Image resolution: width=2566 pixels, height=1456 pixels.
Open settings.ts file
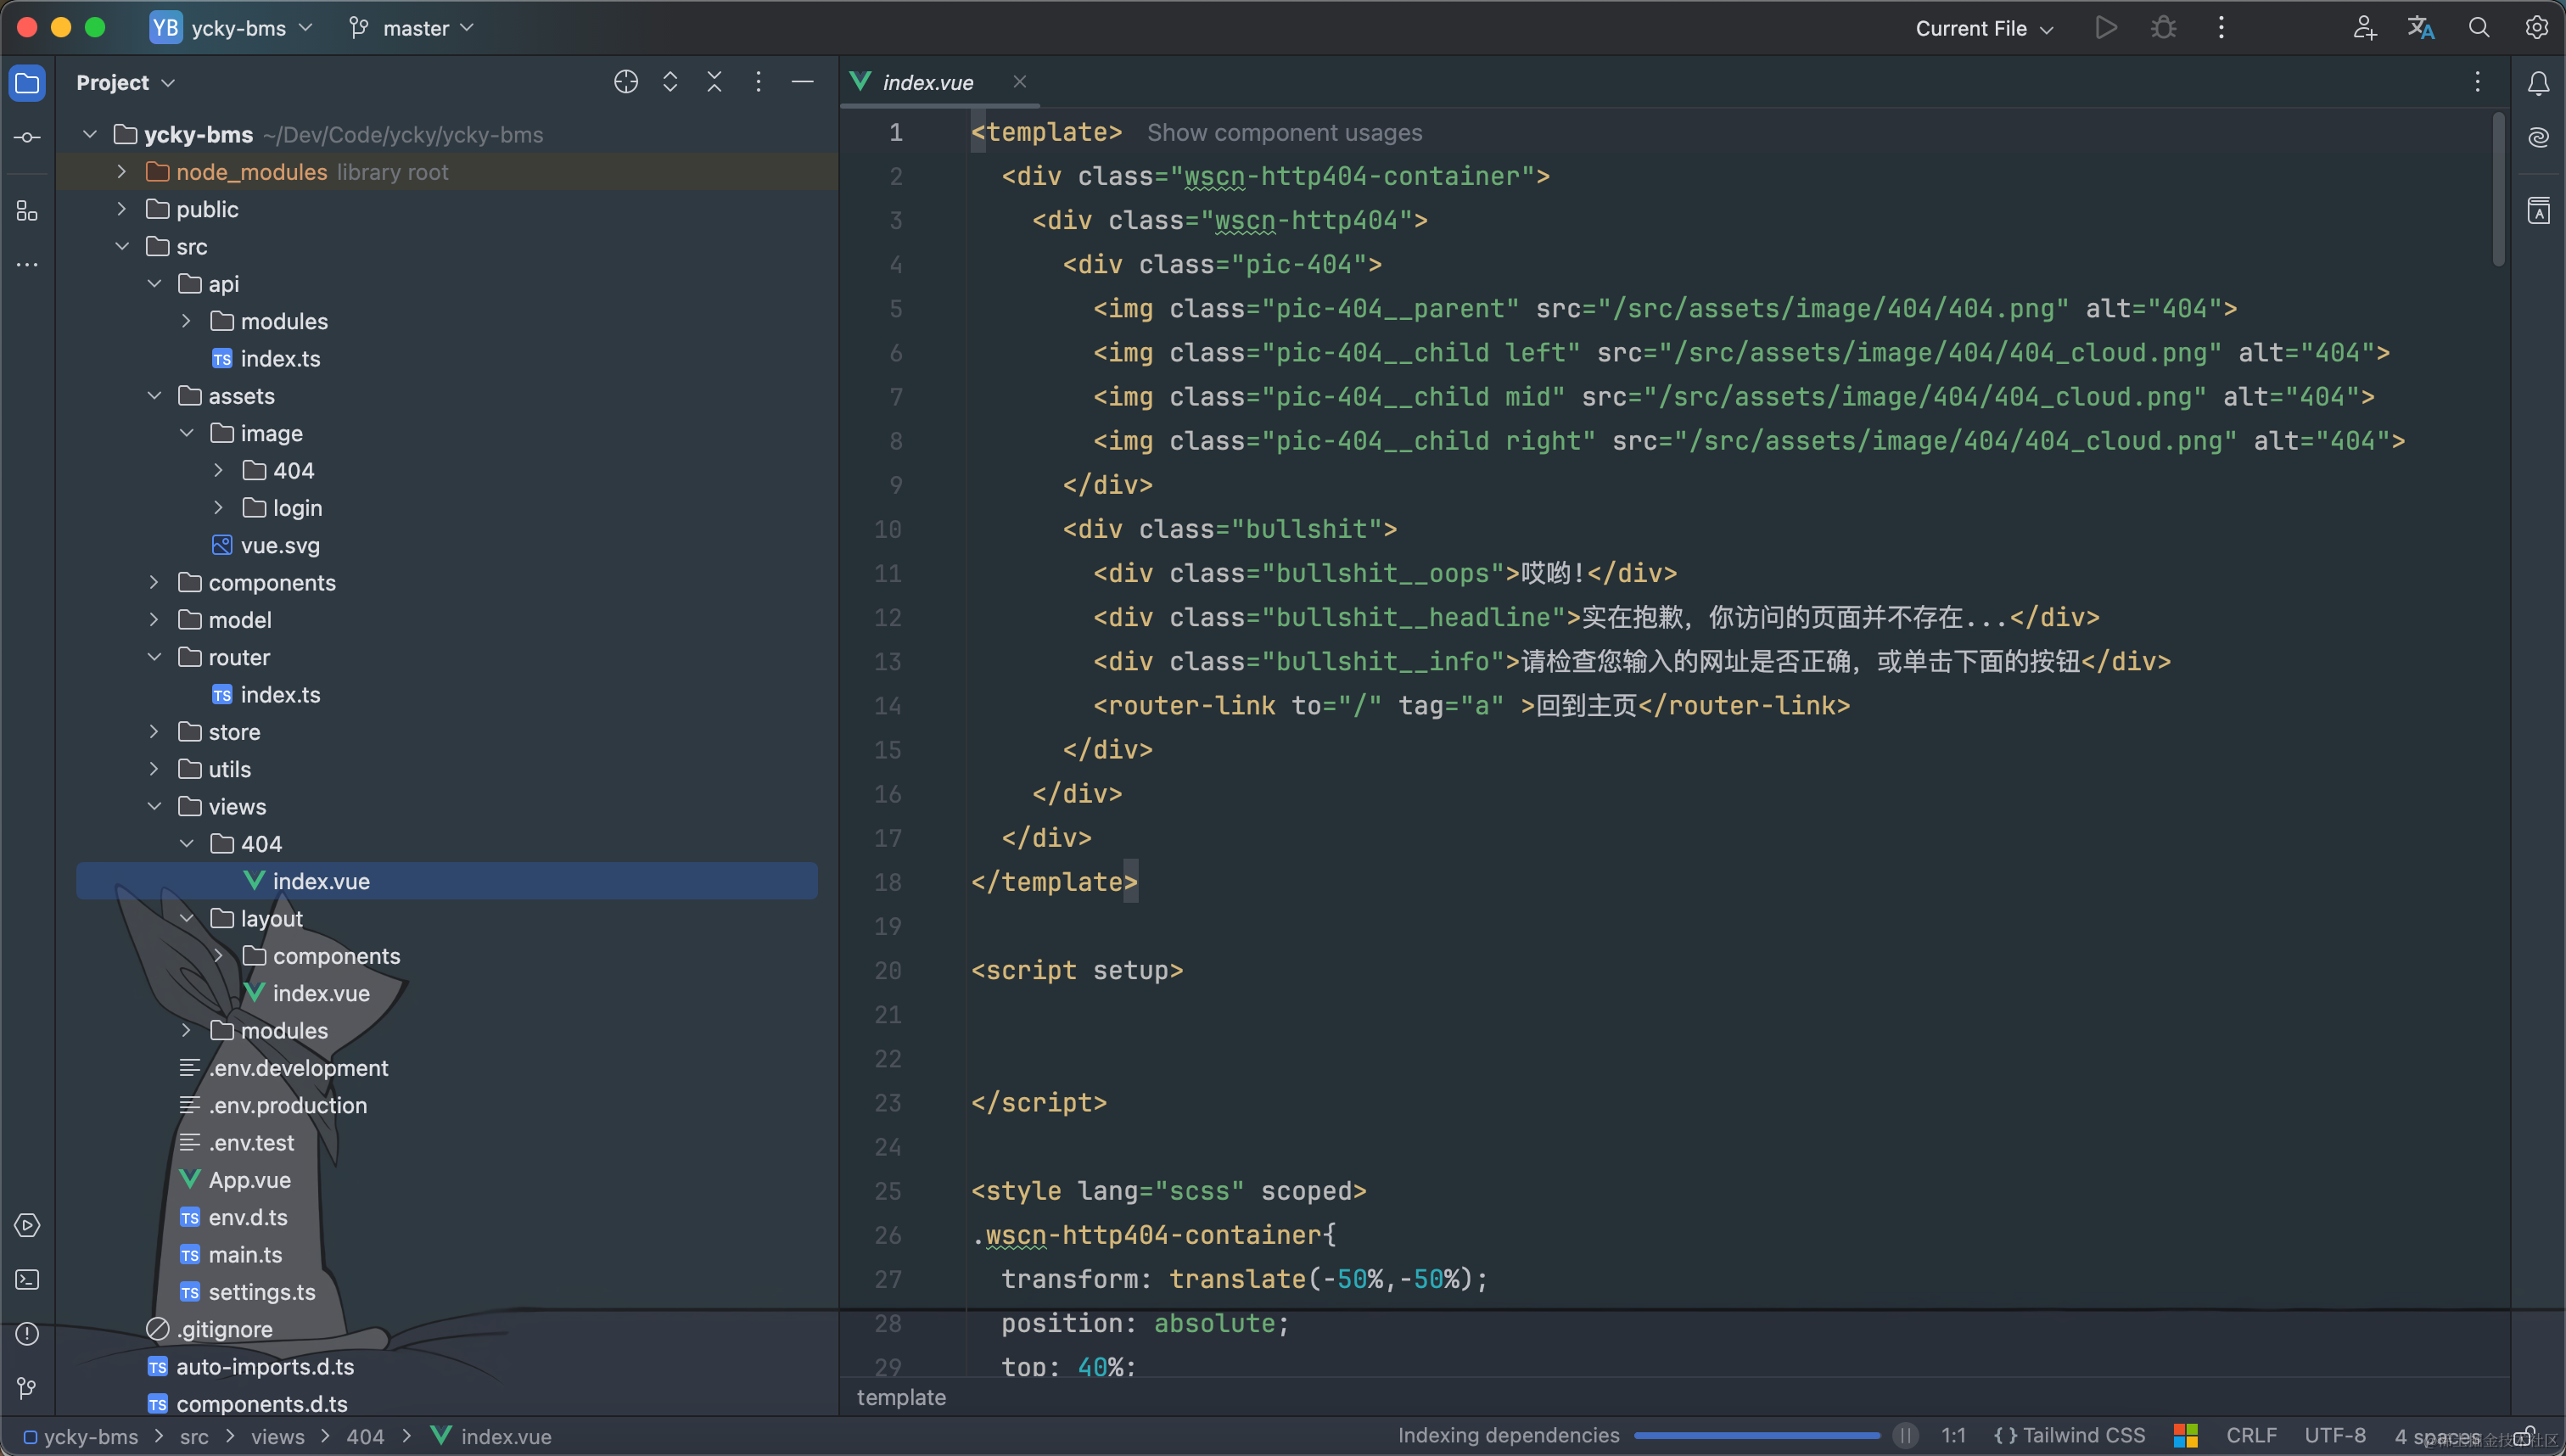point(246,1292)
